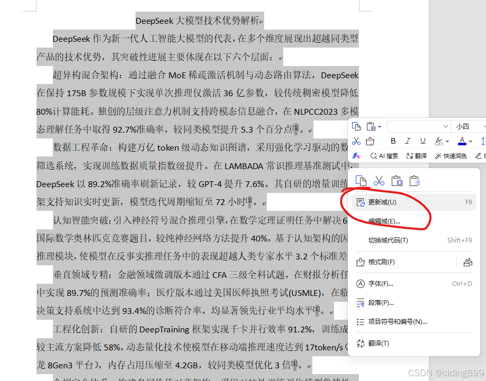
Task: Click the 段落 paragraph icon
Action: click(361, 303)
